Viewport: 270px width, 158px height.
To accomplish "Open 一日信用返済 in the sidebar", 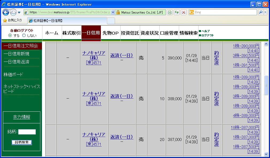I will (17, 62).
